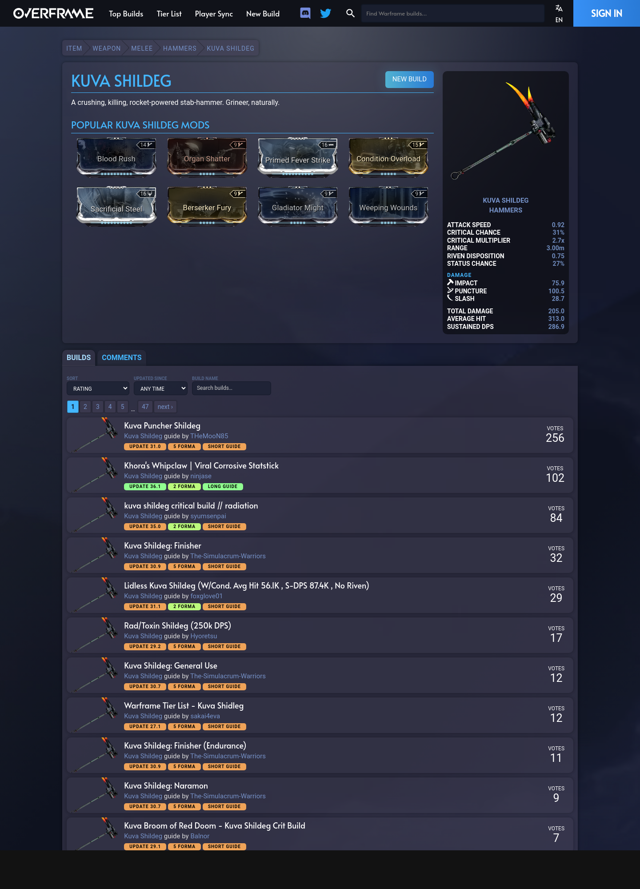
Task: Open the Gladiator Might mod card
Action: (298, 206)
